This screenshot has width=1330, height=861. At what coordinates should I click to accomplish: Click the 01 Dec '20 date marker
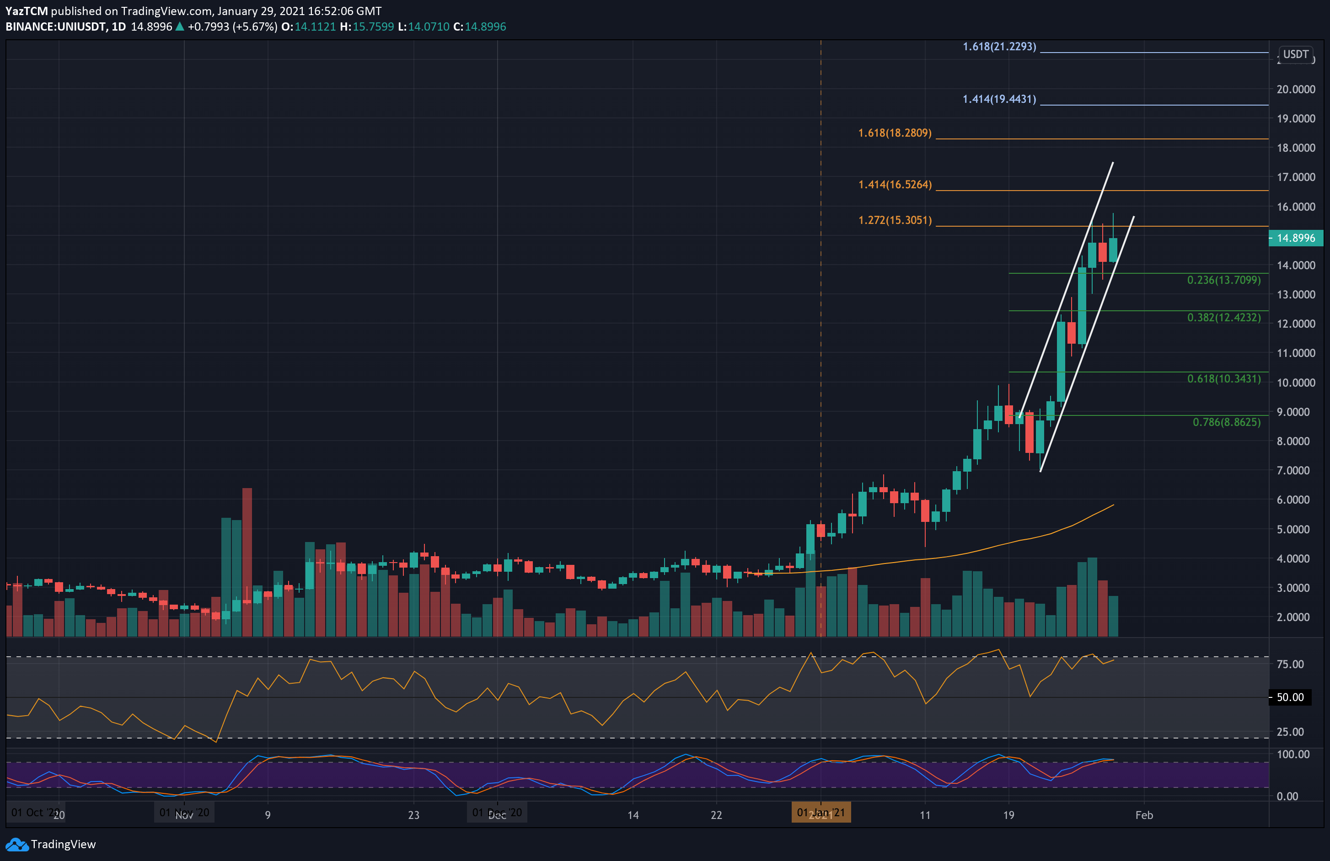click(x=497, y=813)
